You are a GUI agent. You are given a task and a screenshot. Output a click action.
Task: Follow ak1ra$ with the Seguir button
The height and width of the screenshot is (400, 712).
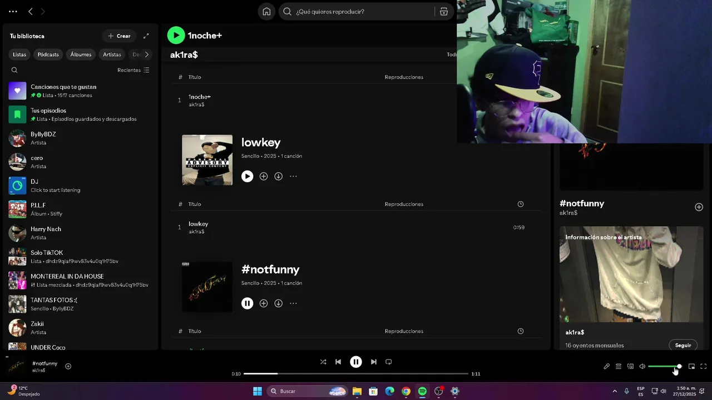click(x=683, y=346)
